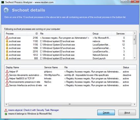Click the warning icon beside Helper IP

click(x=7, y=72)
